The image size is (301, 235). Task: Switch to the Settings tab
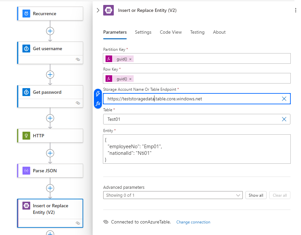tap(143, 32)
